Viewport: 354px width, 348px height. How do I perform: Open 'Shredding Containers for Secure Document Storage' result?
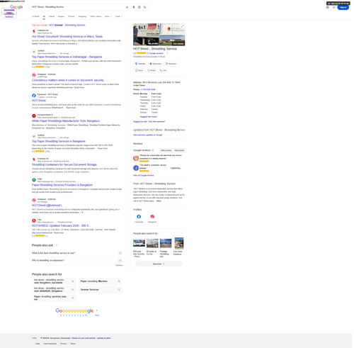point(64,164)
